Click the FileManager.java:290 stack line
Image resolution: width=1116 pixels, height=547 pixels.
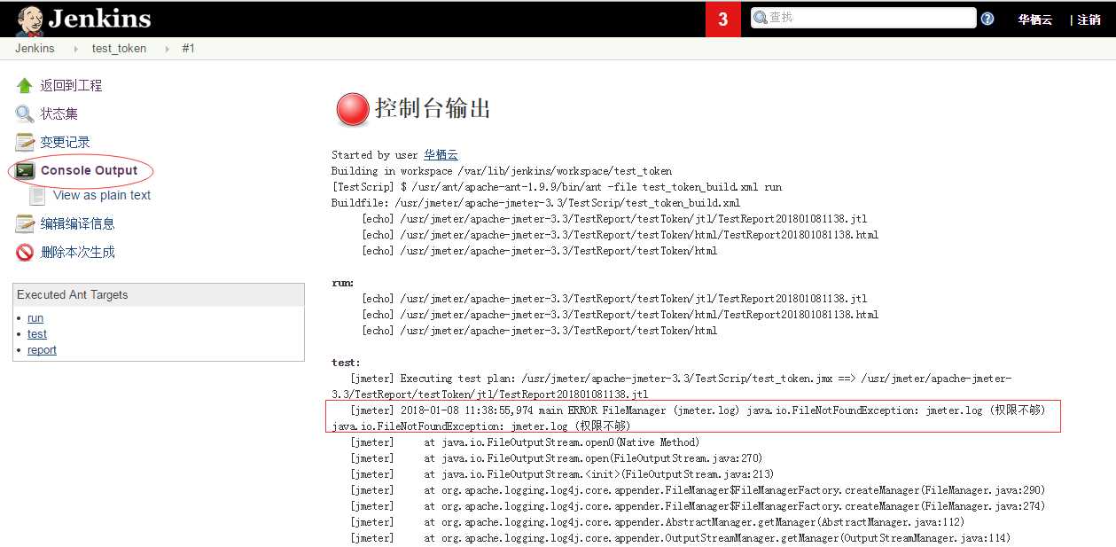coord(698,490)
